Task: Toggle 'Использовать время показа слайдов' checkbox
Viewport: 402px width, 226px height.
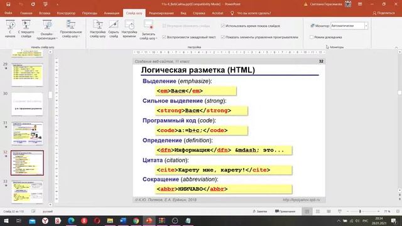Action: [x=223, y=26]
